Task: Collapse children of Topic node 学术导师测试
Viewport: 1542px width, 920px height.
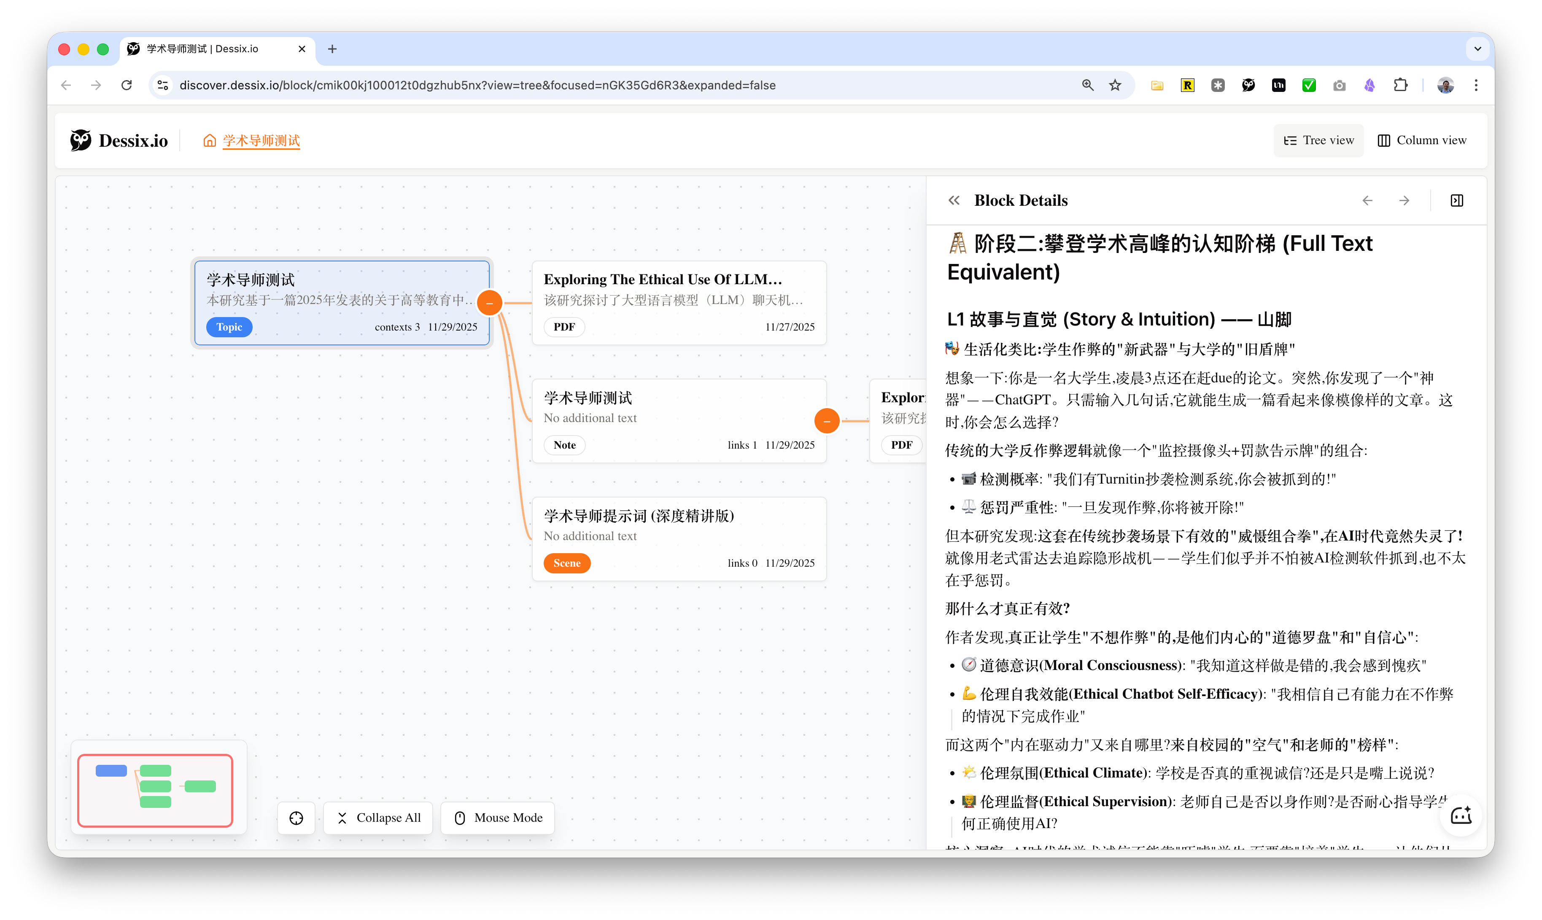Action: coord(490,303)
